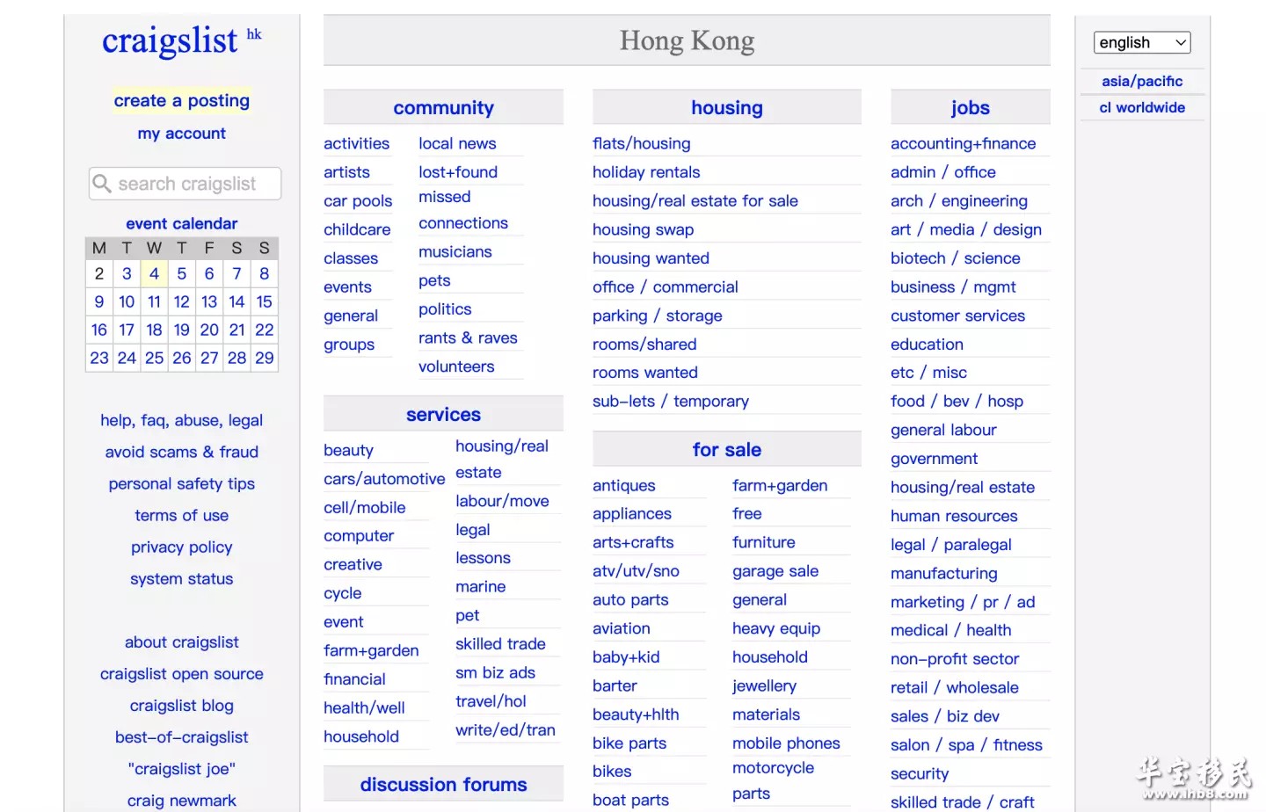The height and width of the screenshot is (812, 1266).
Task: Go to my account
Action: click(182, 134)
